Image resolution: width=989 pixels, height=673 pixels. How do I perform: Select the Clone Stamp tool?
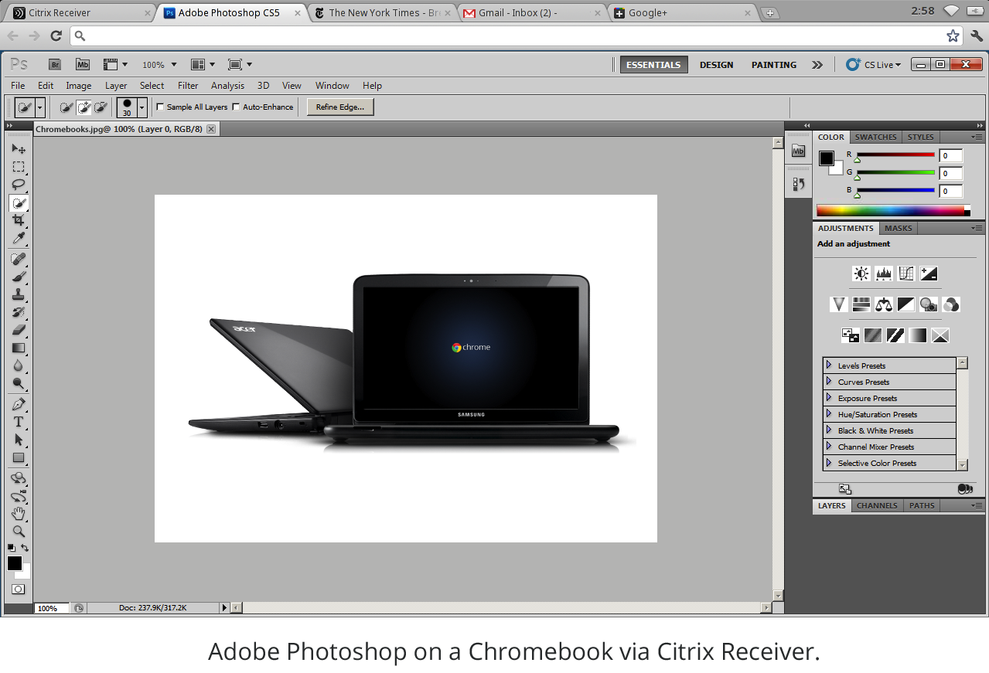[19, 294]
